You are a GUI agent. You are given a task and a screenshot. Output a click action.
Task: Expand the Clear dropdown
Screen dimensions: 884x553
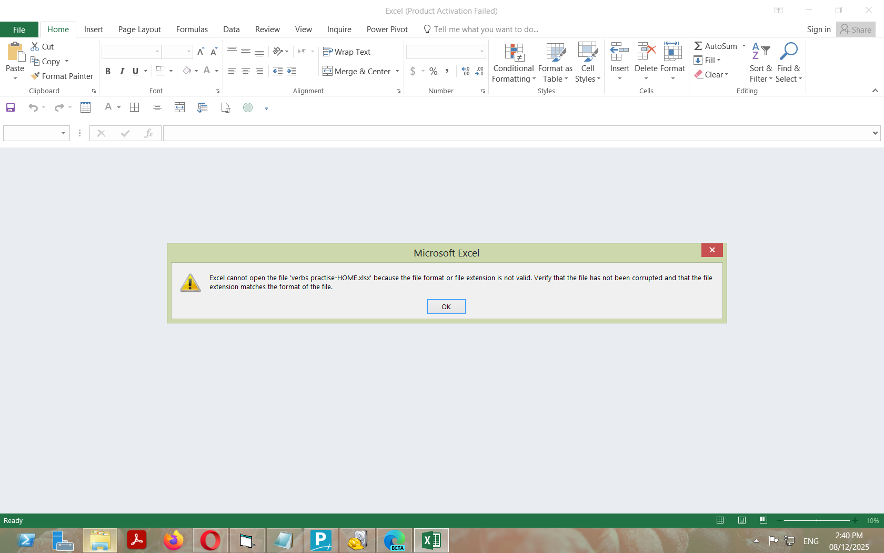[727, 74]
